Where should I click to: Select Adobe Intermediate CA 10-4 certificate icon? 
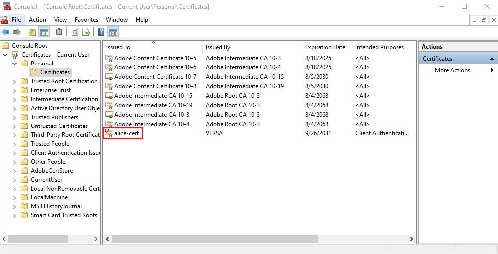109,124
